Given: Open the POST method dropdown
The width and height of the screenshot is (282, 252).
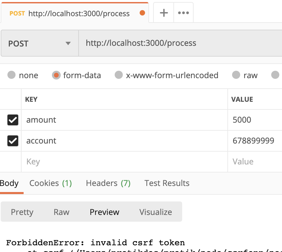Looking at the screenshot, I should (39, 43).
